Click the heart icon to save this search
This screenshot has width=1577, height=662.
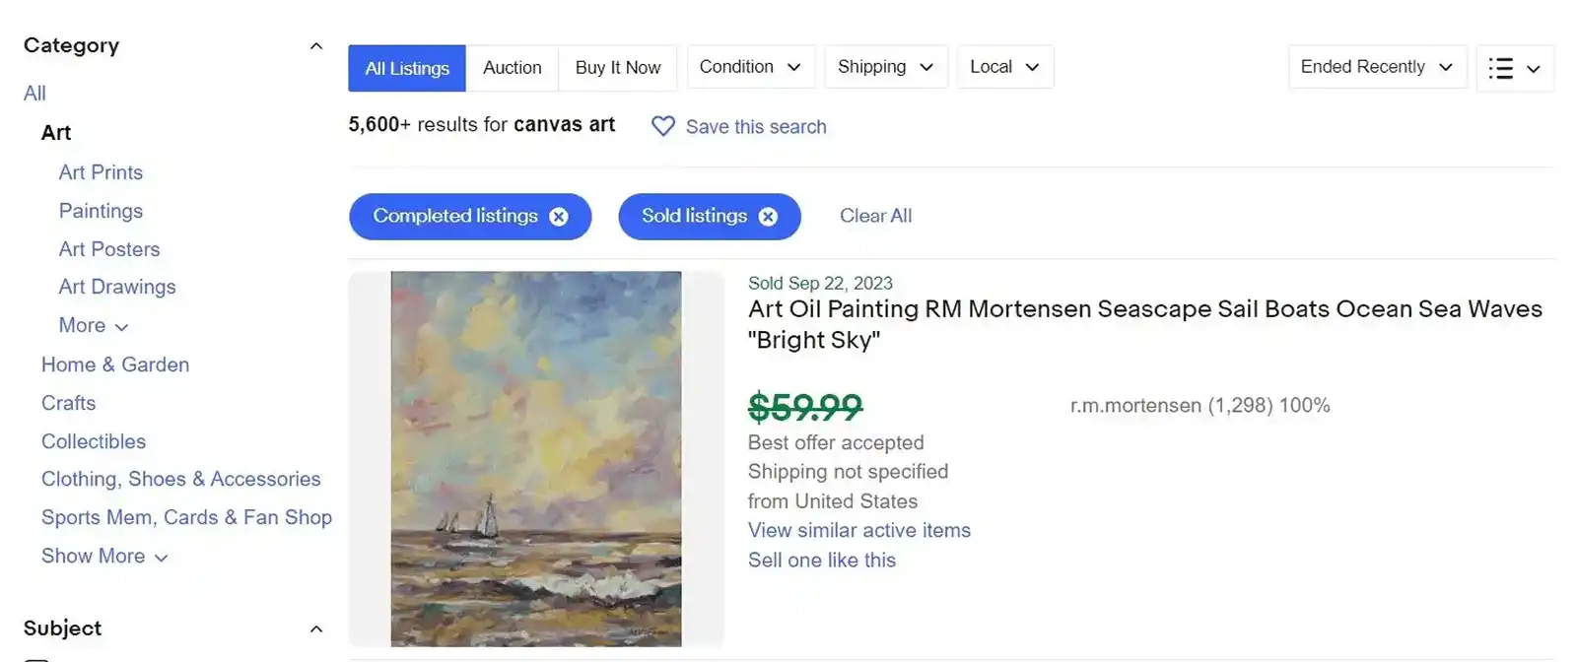[x=662, y=126]
